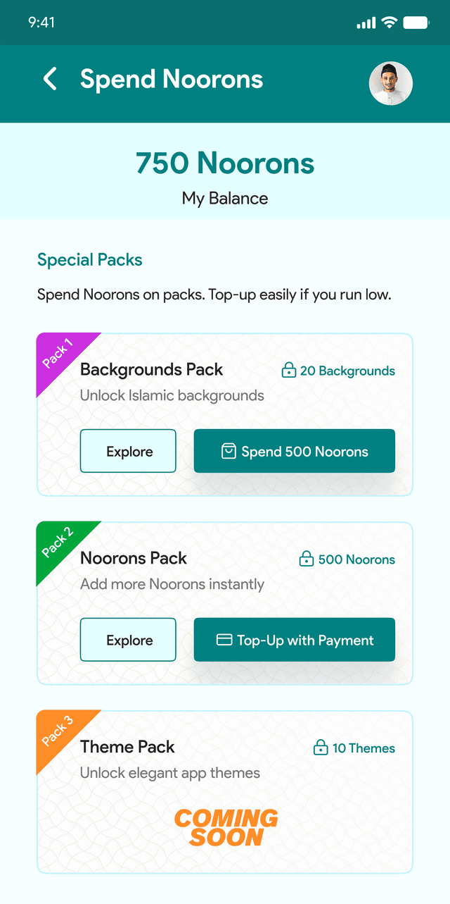Tap the Wi-Fi status icon
Screen dimensions: 450x904
click(x=389, y=23)
